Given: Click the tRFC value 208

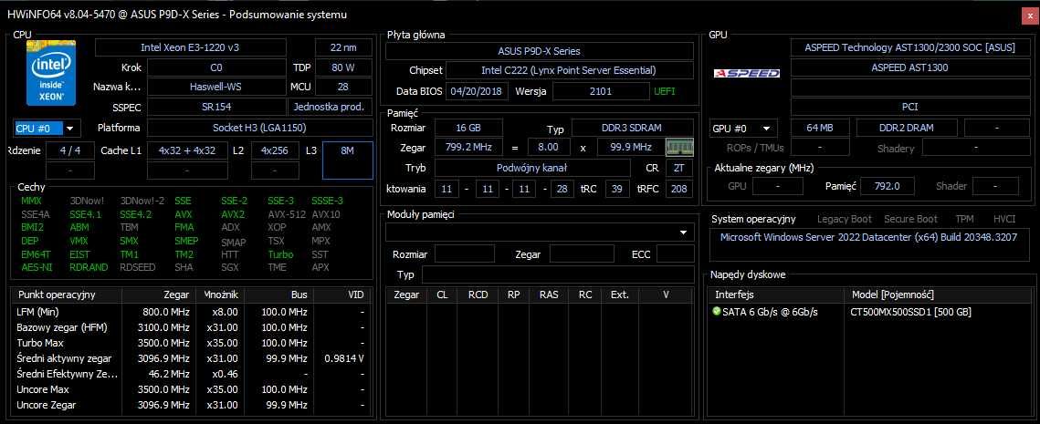Looking at the screenshot, I should [x=678, y=189].
